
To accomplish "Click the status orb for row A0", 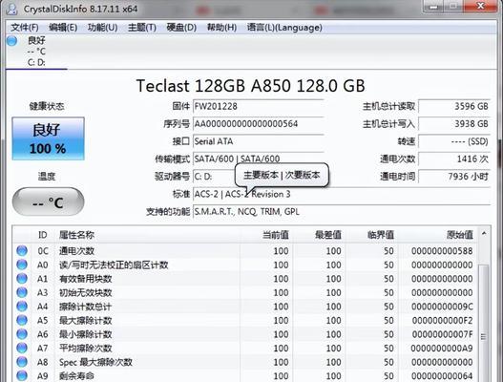I will pos(22,265).
